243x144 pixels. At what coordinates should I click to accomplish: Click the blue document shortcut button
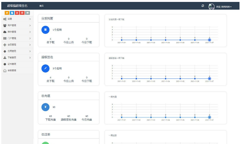tap(12, 13)
